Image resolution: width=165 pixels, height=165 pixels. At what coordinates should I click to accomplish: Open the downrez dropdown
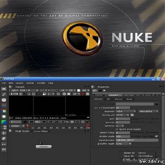click(x=120, y=126)
